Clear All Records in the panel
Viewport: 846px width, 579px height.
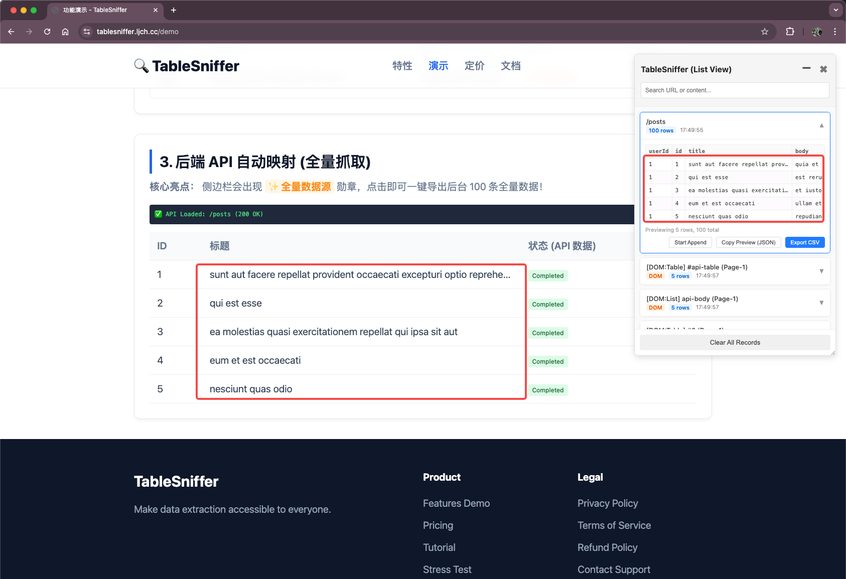click(x=735, y=342)
